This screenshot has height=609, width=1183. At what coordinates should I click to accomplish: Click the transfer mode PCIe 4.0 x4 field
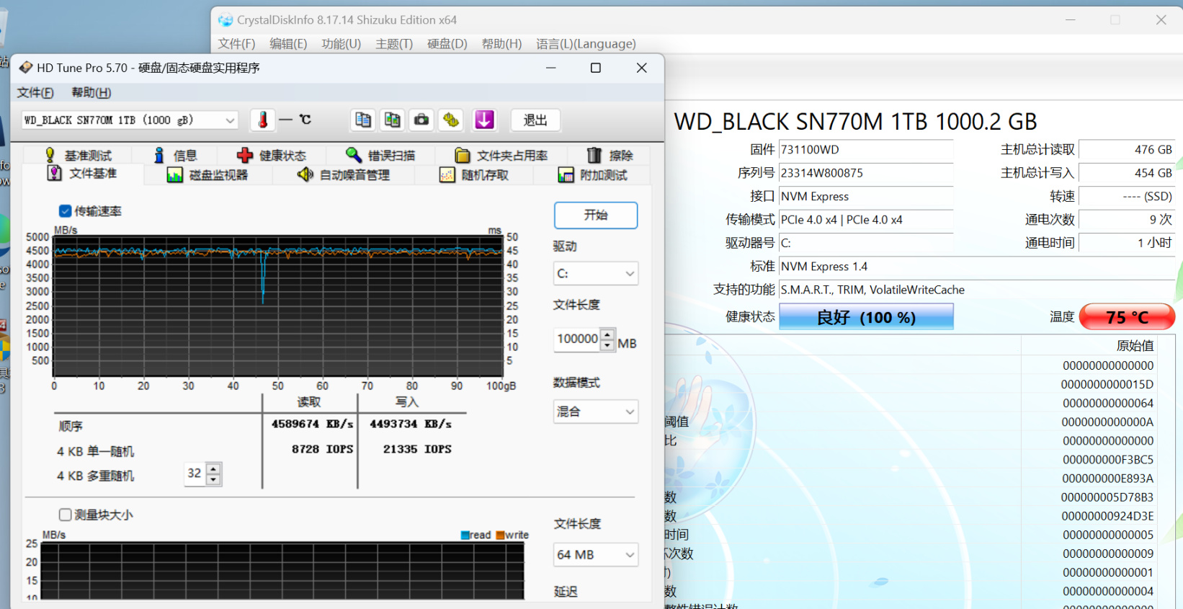point(866,220)
